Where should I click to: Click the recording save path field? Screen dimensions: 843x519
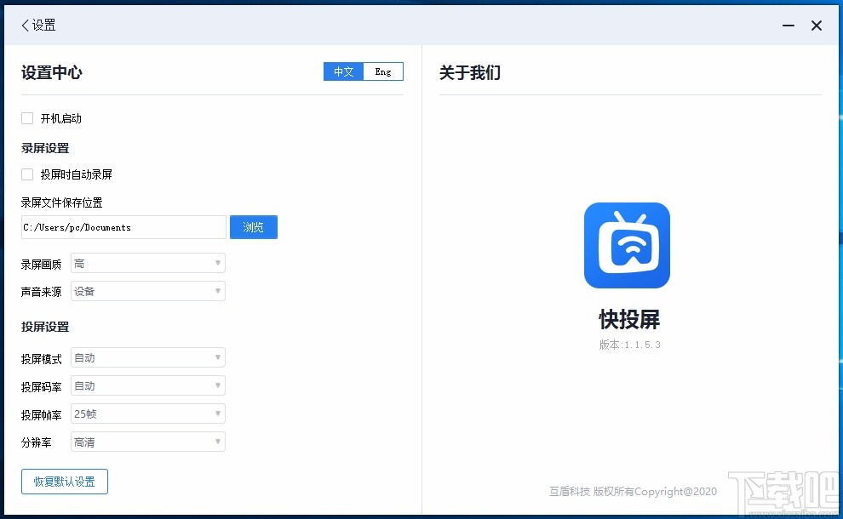[x=123, y=227]
